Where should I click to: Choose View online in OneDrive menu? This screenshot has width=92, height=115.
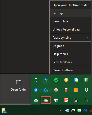(x=70, y=21)
